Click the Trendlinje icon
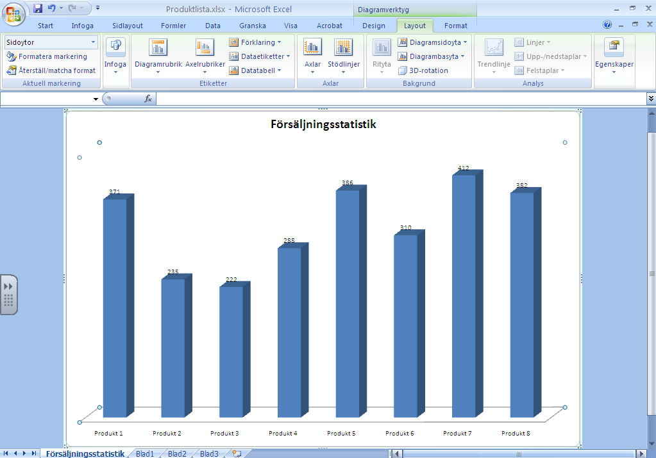Screen dimensions: 656x458 click(x=494, y=47)
